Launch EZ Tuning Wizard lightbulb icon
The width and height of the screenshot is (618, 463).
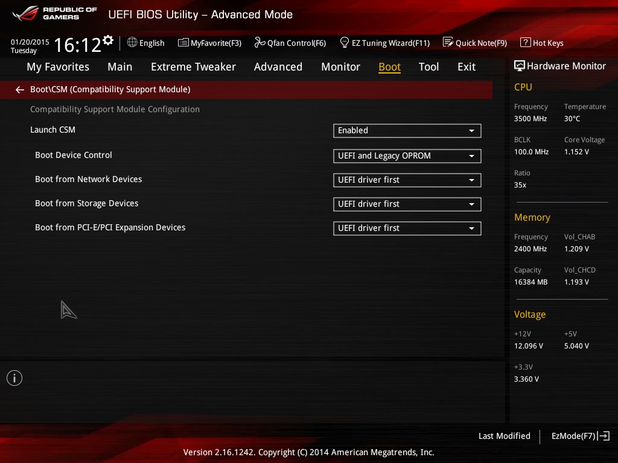point(345,43)
